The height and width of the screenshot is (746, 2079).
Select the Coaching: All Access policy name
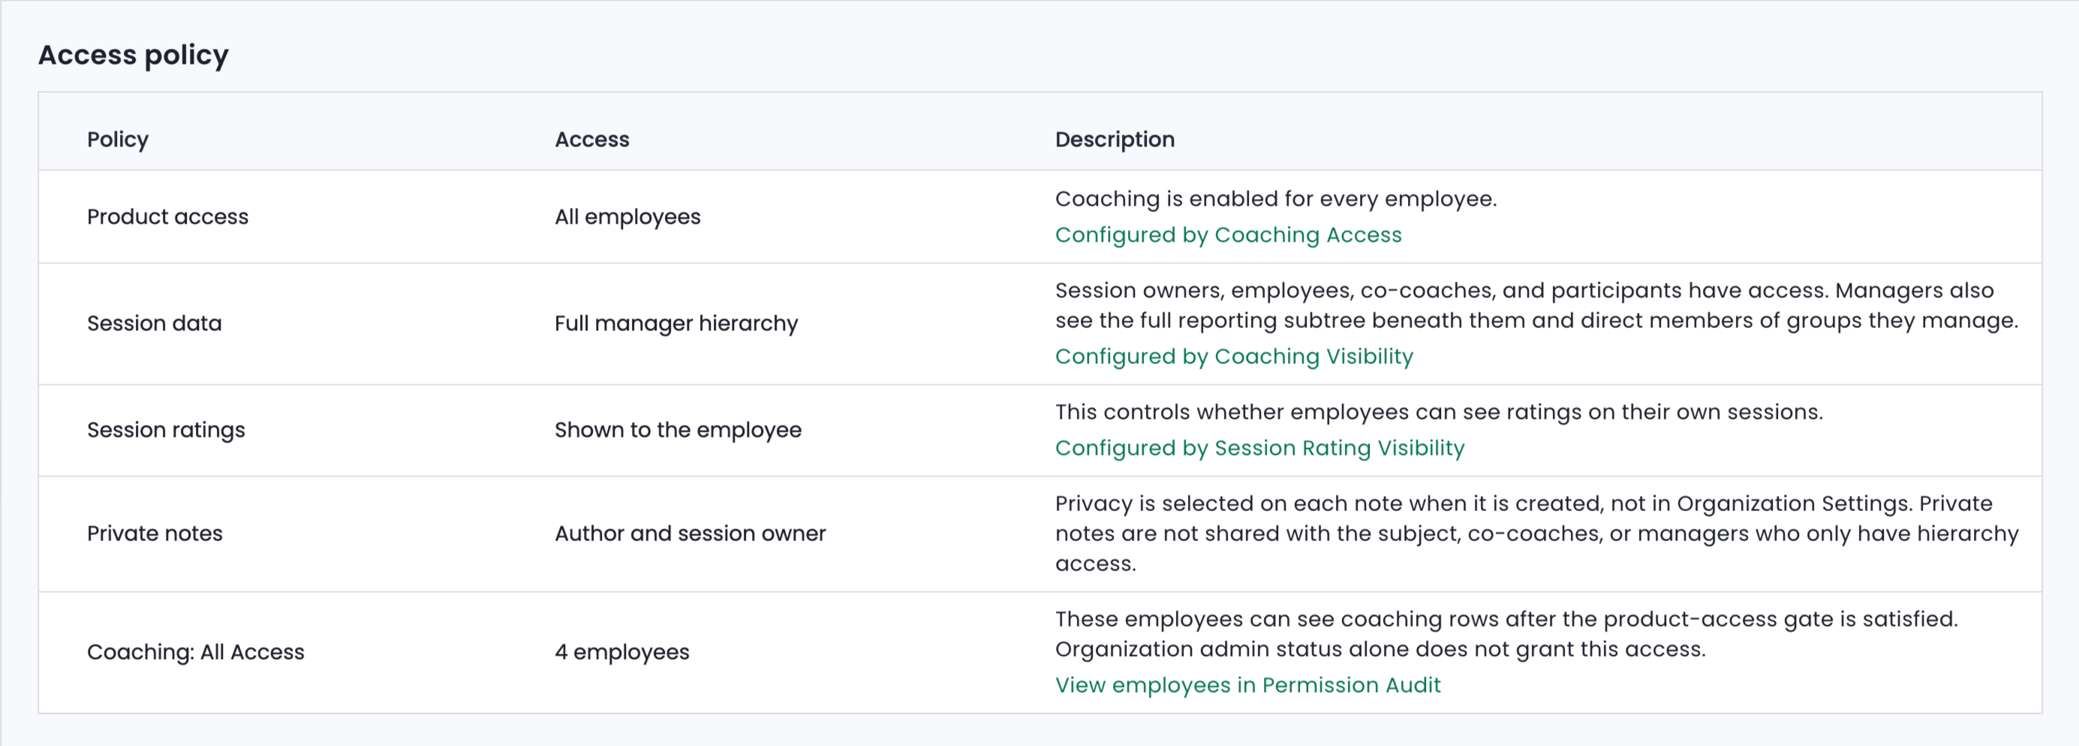click(196, 652)
